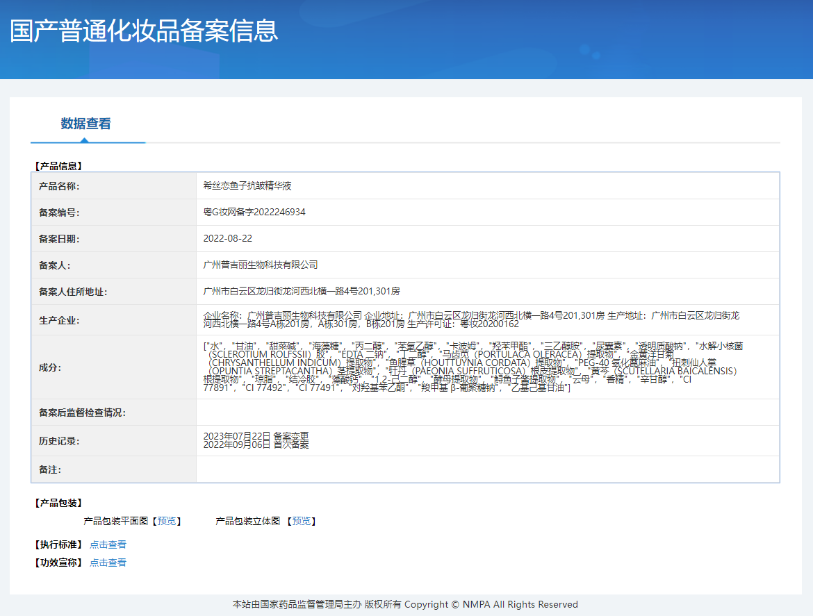Image resolution: width=813 pixels, height=616 pixels.
Task: Click the empty 备案后监督检查情况 value cell
Action: pos(486,413)
